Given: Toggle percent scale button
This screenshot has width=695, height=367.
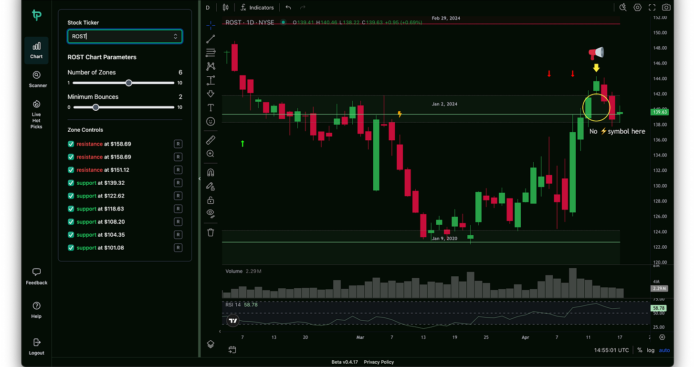Looking at the screenshot, I should (640, 350).
